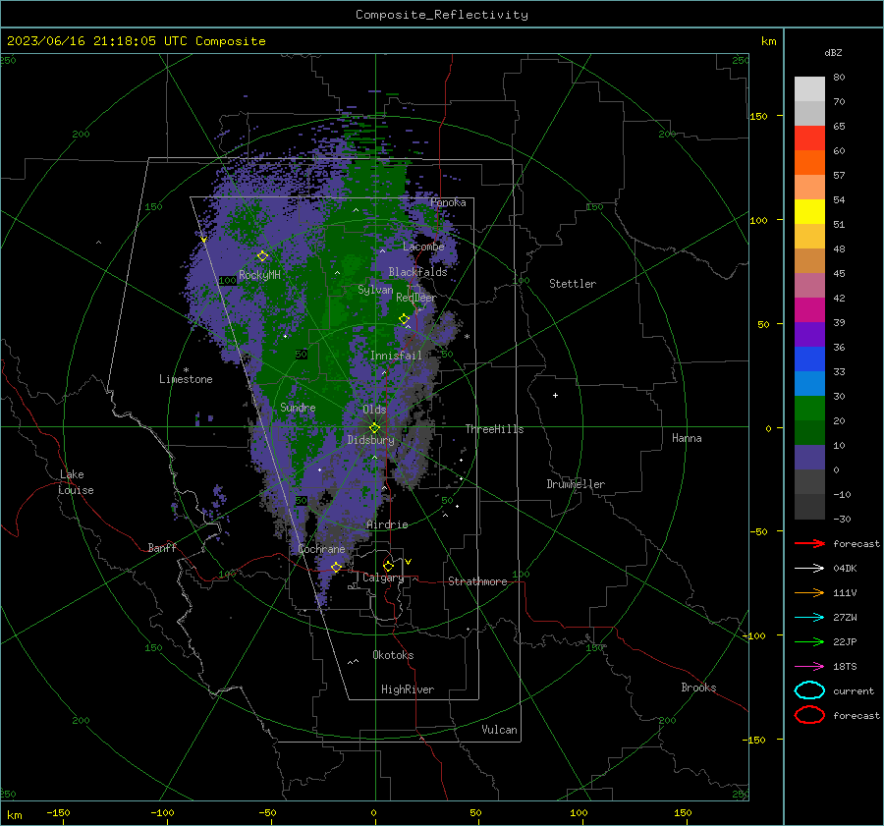Click the Brooks city label
The height and width of the screenshot is (826, 884).
[x=698, y=688]
